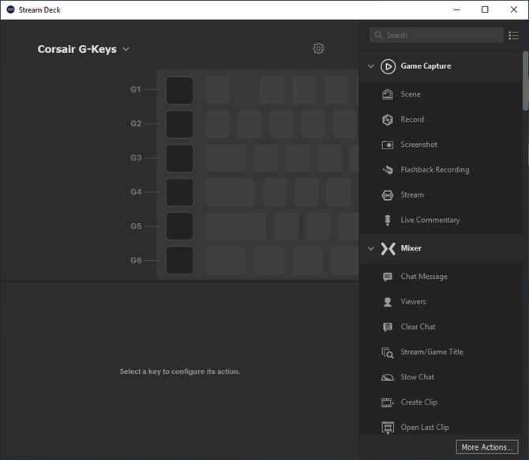Click the Viewers label
Image resolution: width=529 pixels, height=460 pixels.
click(x=413, y=302)
